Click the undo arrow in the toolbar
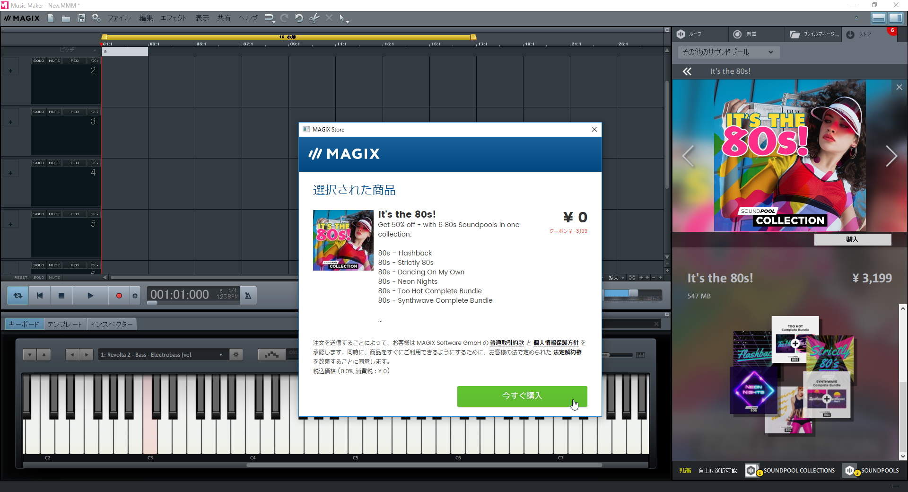The width and height of the screenshot is (908, 492). pos(299,18)
